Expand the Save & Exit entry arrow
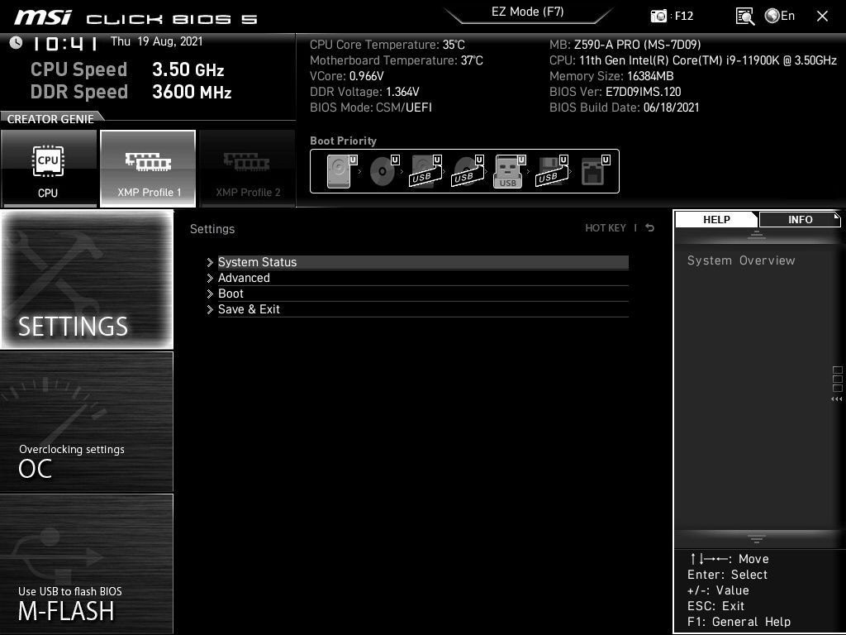 (x=210, y=309)
